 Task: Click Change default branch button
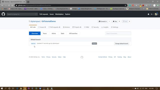click(x=122, y=43)
